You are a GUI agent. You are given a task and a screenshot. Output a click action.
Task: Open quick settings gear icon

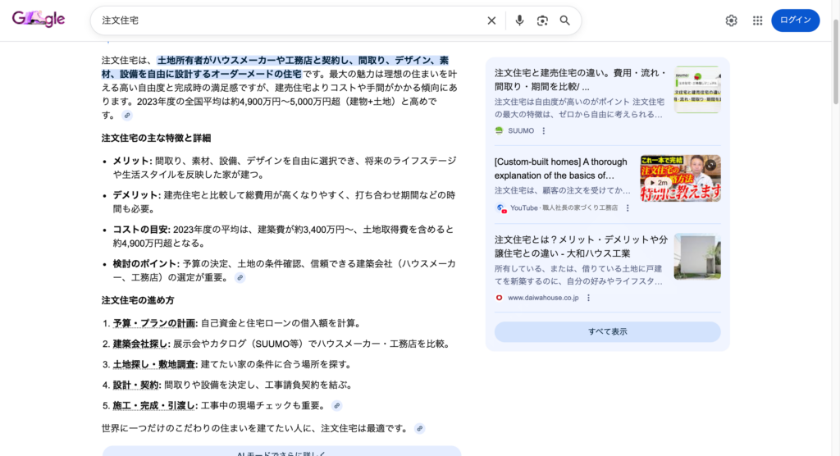[731, 21]
